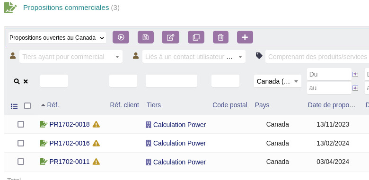Delete the saved filter with trash icon
The width and height of the screenshot is (369, 180).
coord(220,37)
